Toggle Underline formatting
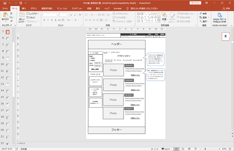The image size is (234, 151). 51,20
